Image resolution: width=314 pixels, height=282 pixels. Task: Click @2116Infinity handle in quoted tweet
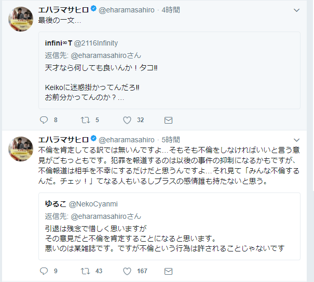(99, 43)
